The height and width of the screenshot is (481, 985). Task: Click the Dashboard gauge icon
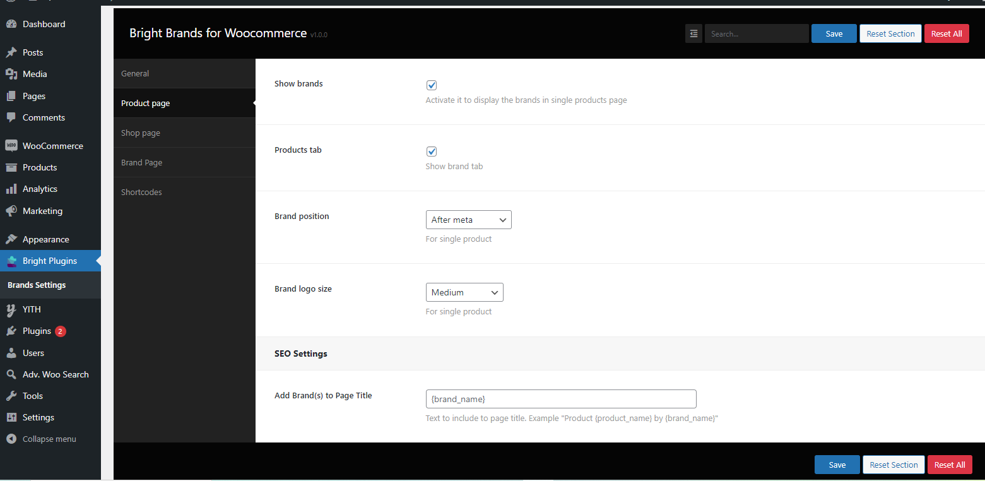[11, 24]
